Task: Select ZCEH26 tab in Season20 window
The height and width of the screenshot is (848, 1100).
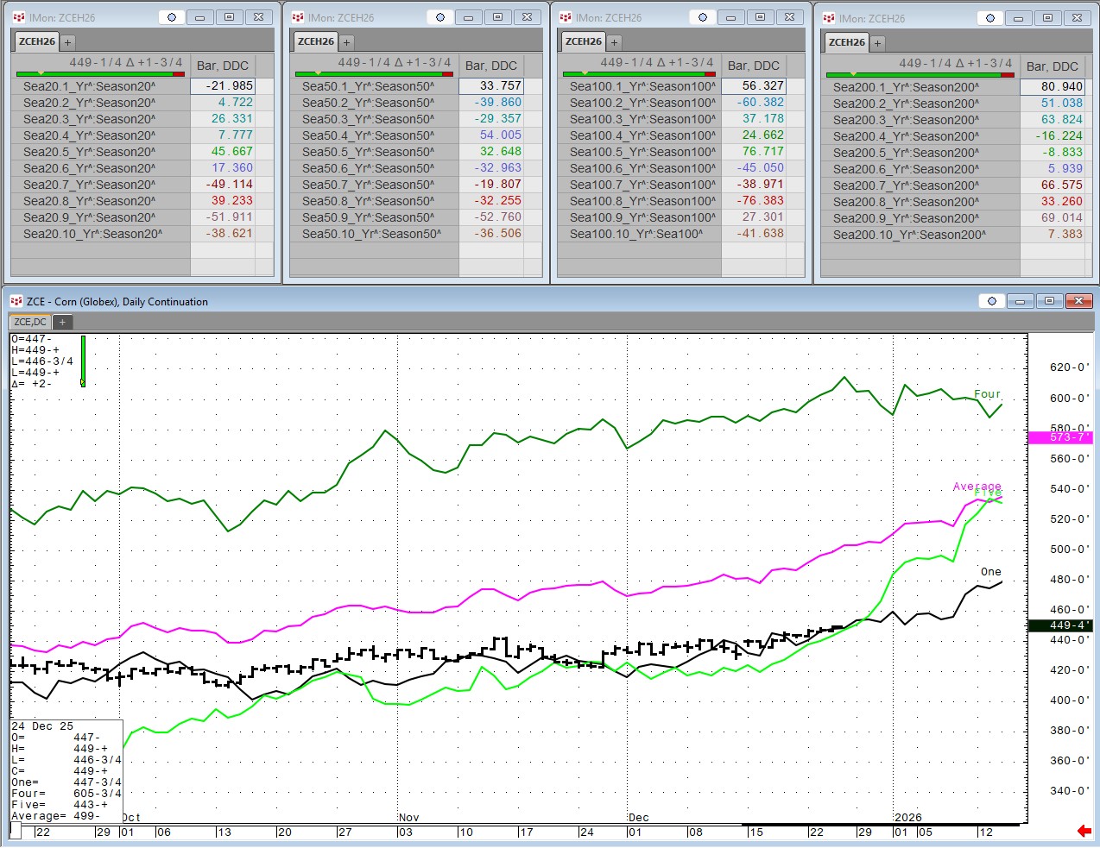Action: [x=37, y=41]
